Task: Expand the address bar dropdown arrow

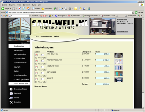Action: (133, 12)
